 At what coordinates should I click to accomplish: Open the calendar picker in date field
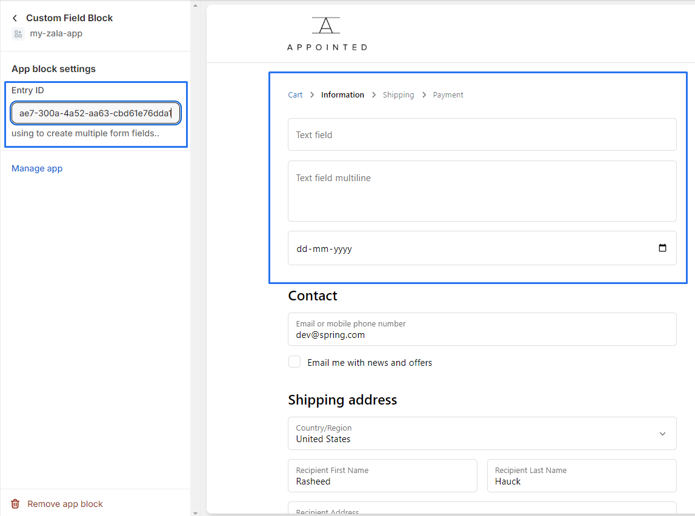(x=662, y=248)
